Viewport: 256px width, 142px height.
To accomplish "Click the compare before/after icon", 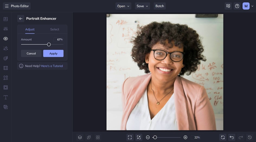I will point(89,137).
